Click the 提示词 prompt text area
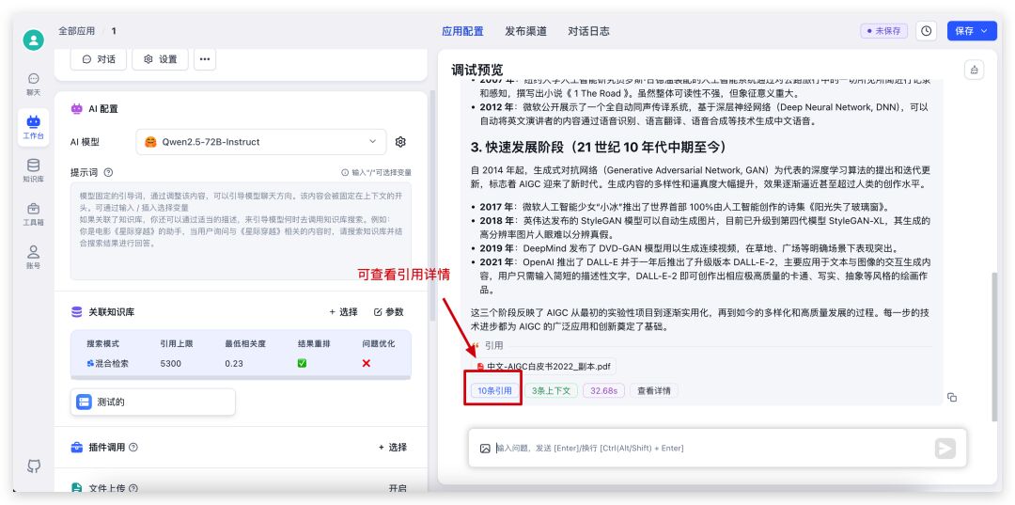The image size is (1015, 505). [x=241, y=231]
